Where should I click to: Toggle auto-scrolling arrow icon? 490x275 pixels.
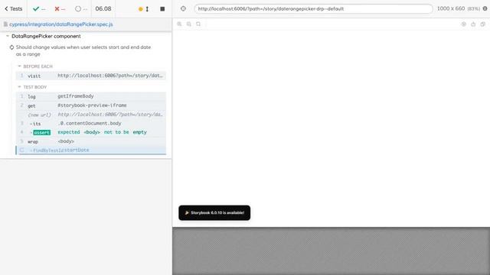click(147, 9)
